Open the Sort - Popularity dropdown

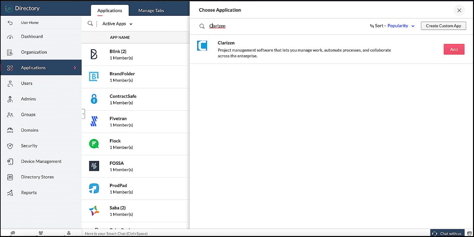392,26
